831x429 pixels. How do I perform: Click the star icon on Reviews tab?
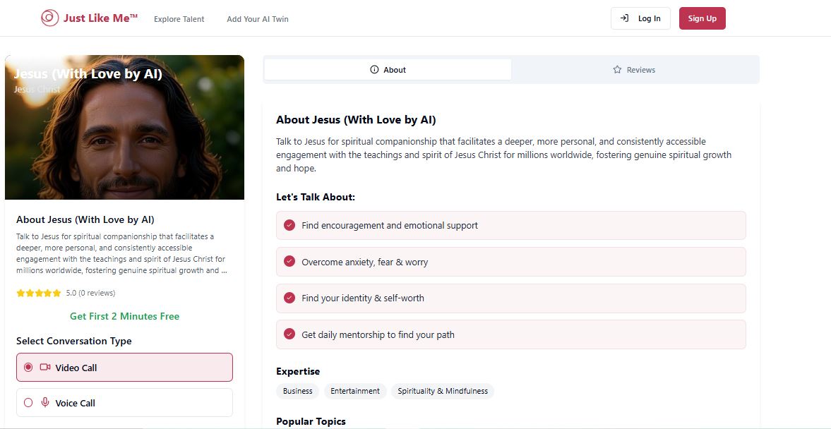click(x=617, y=70)
